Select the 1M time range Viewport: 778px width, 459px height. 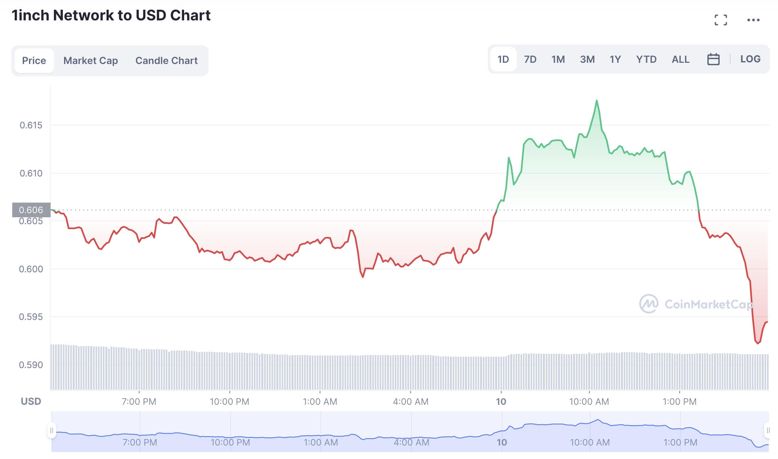coord(558,60)
